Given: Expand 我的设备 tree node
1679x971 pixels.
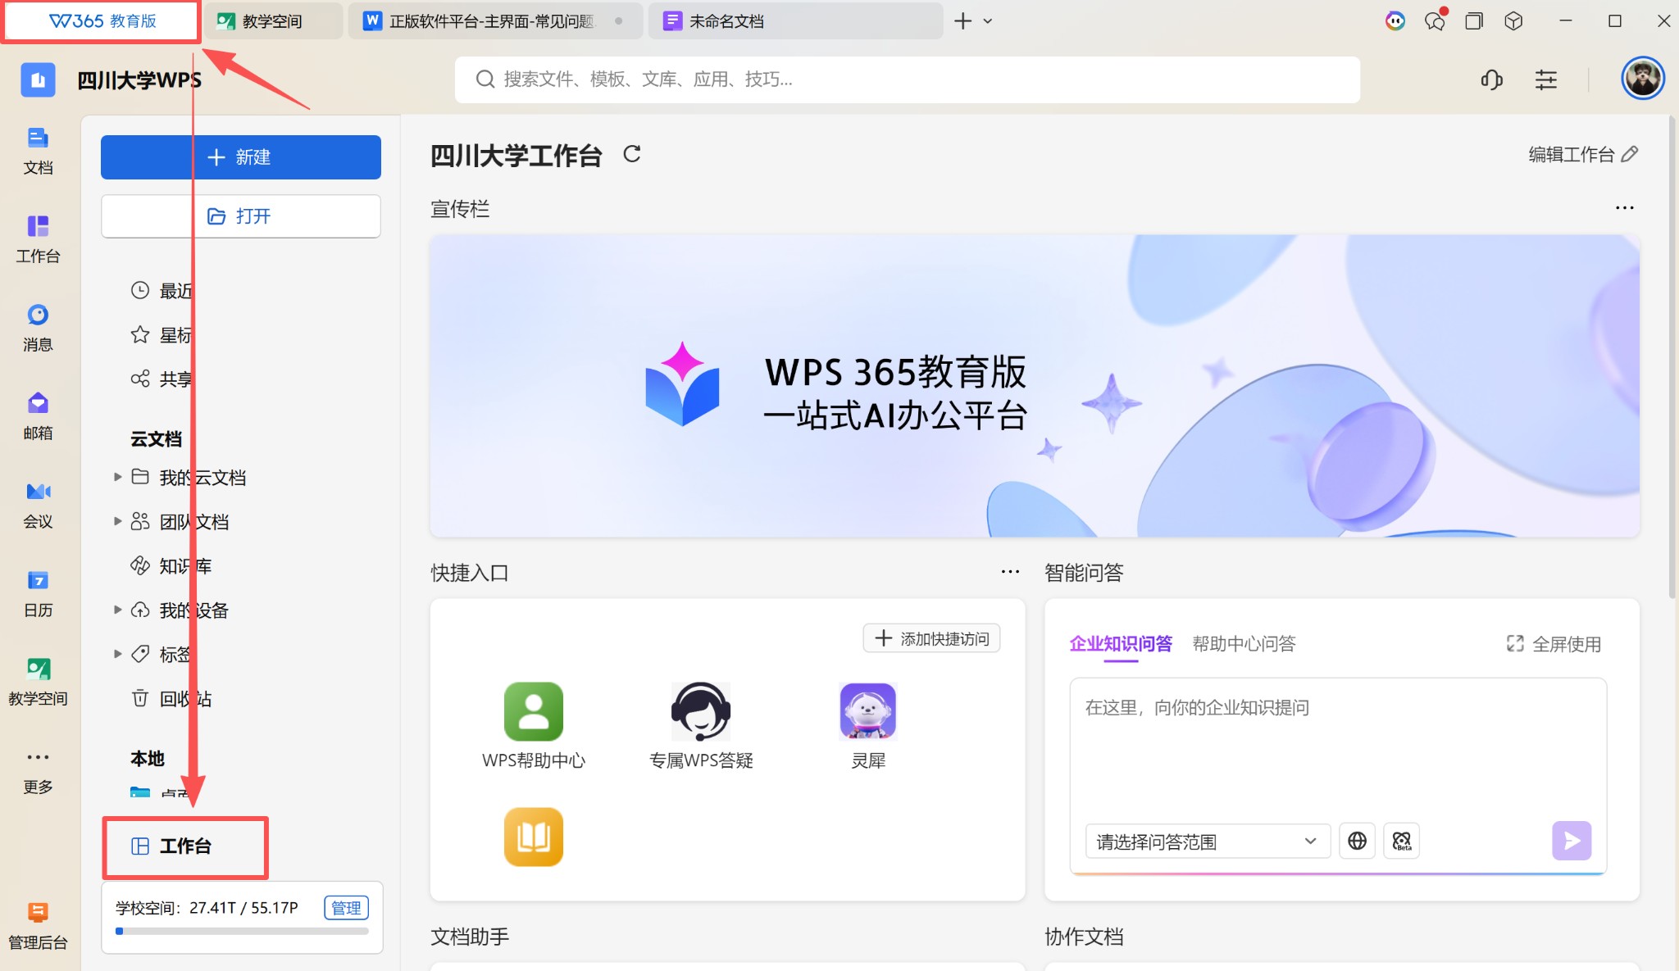Looking at the screenshot, I should 117,609.
